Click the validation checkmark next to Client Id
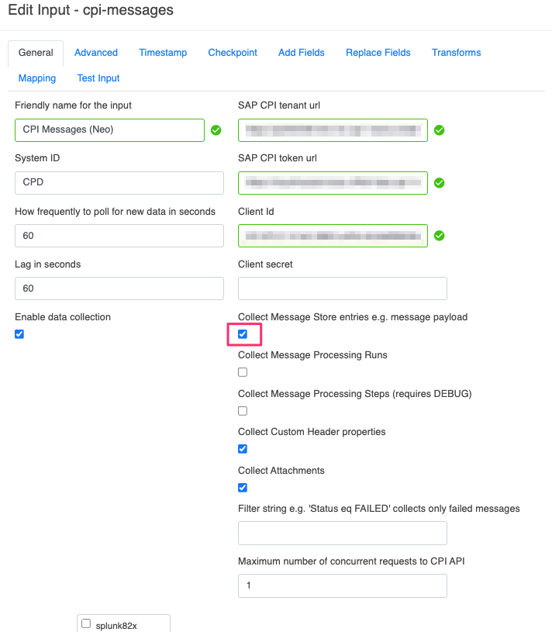Image resolution: width=552 pixels, height=632 pixels. pyautogui.click(x=439, y=236)
